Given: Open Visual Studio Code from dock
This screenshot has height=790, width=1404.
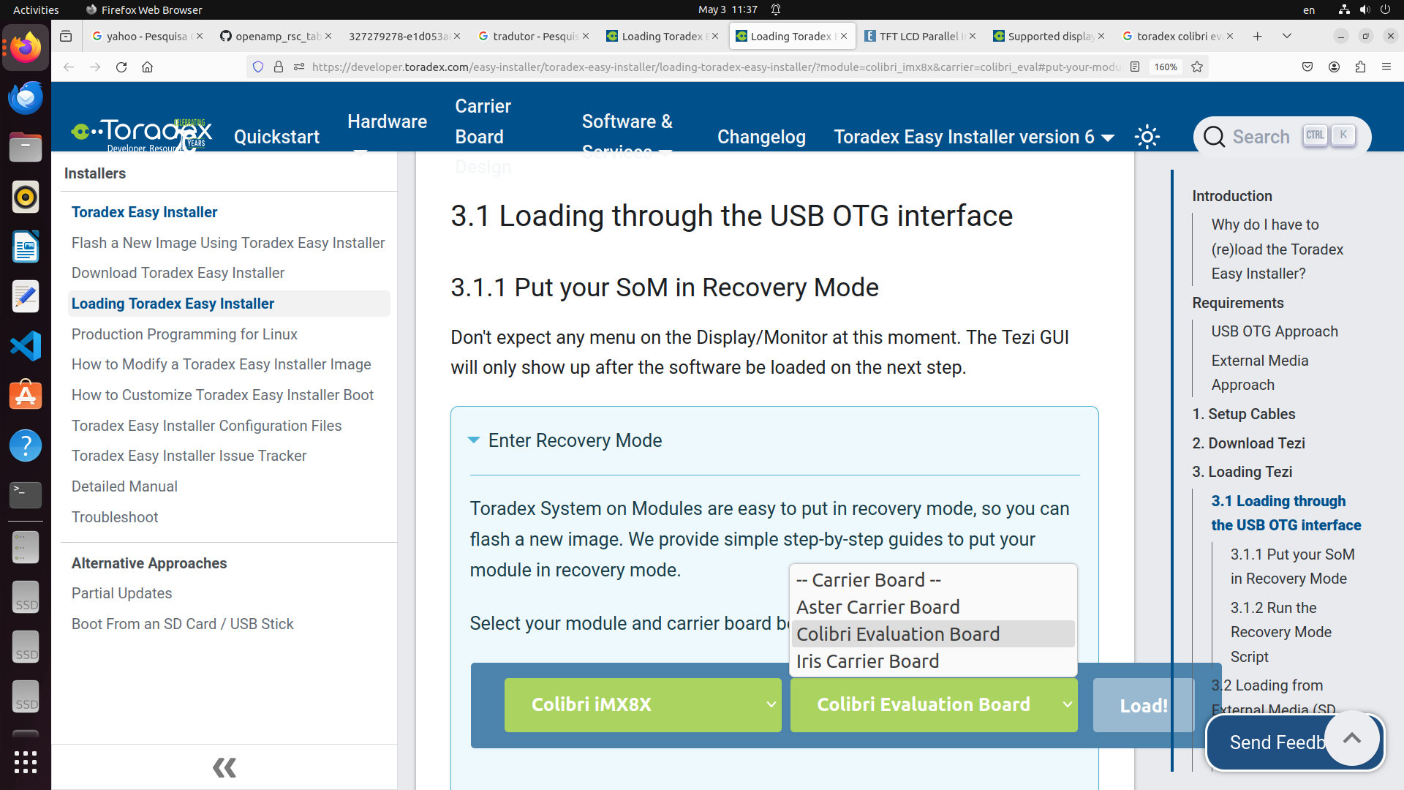Looking at the screenshot, I should point(26,346).
